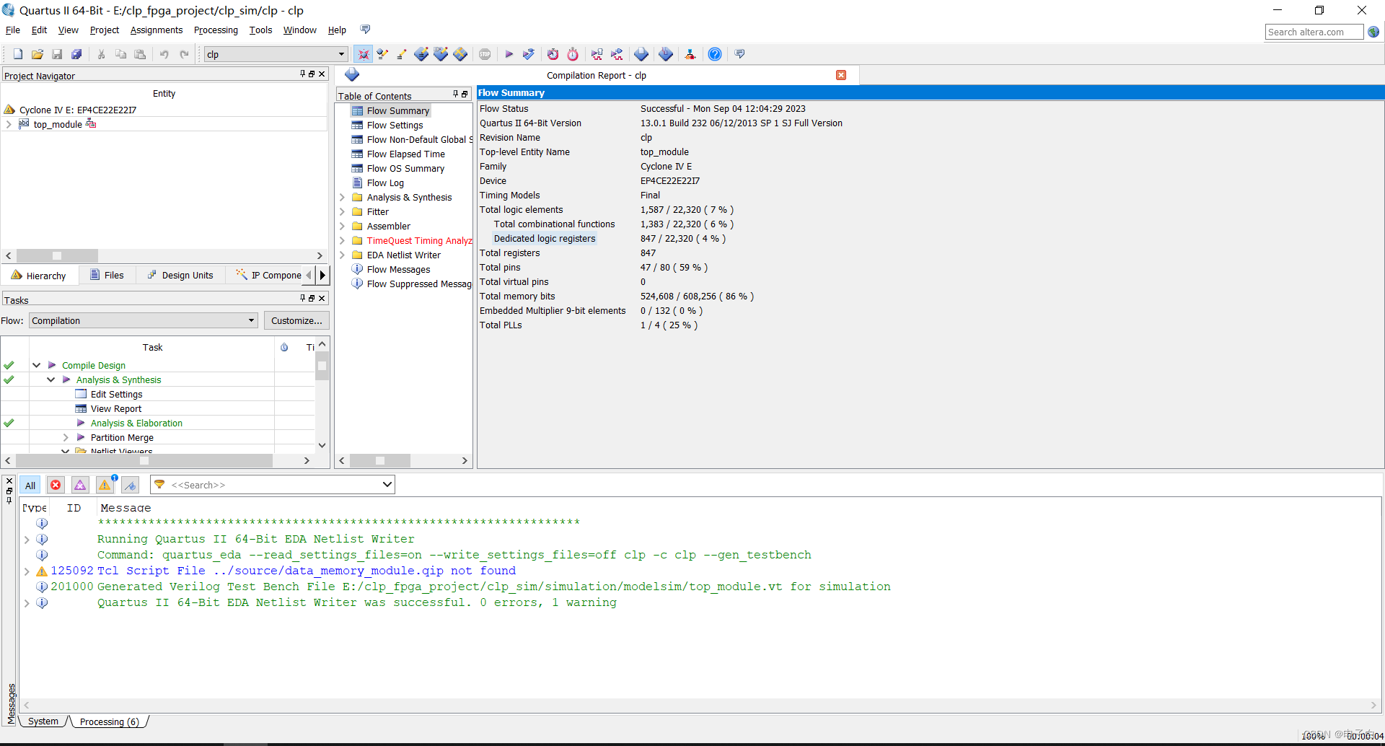Open the Processing menu
This screenshot has height=746, width=1385.
point(216,30)
